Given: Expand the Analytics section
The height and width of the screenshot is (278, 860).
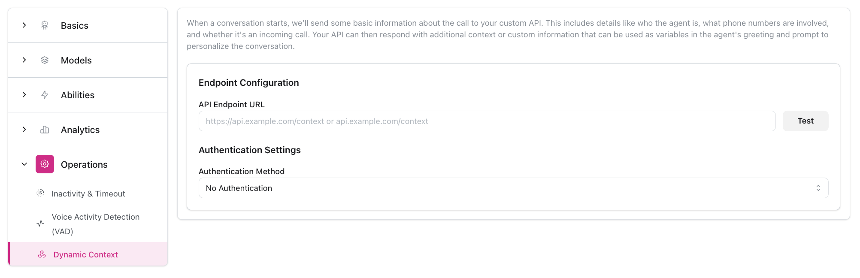Looking at the screenshot, I should [24, 130].
